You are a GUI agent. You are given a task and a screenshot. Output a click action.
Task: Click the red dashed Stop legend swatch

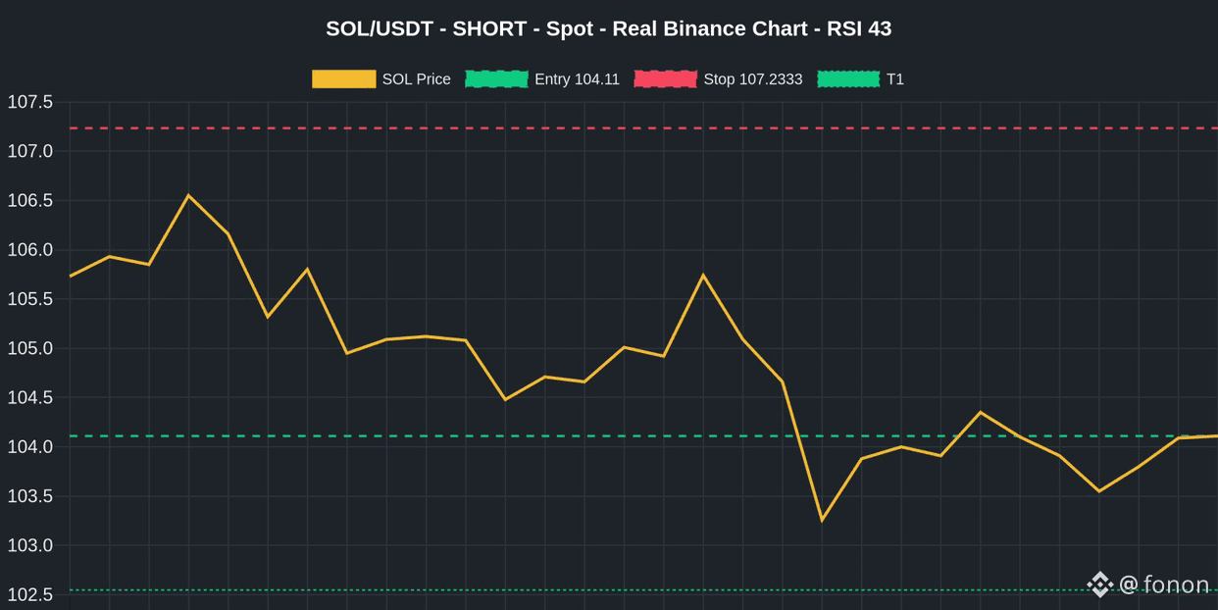tap(666, 79)
